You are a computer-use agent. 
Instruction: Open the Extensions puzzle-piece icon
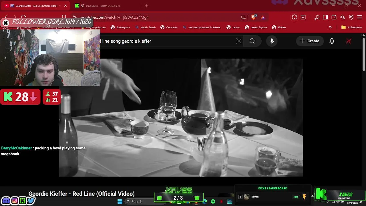click(295, 17)
